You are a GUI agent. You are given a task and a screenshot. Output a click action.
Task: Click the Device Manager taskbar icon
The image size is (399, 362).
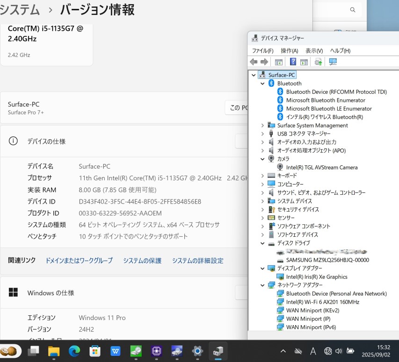218,351
